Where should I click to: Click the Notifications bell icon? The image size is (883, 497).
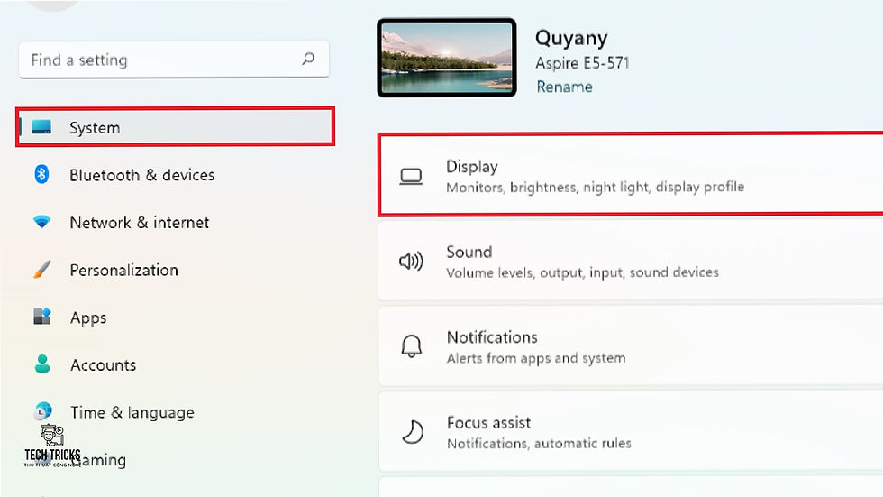[412, 346]
